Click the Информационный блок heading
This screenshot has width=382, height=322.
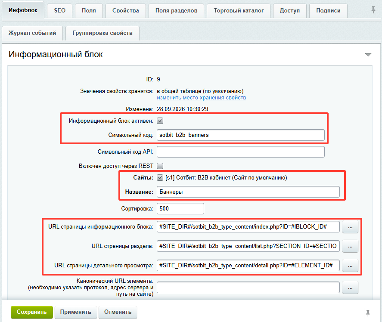[x=56, y=54]
